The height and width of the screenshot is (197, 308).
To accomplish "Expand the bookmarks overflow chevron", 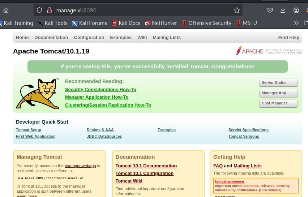I will tap(296, 23).
